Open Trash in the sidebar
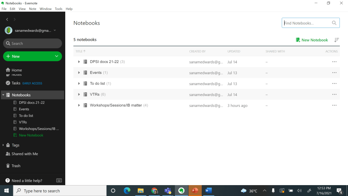 tap(16, 166)
